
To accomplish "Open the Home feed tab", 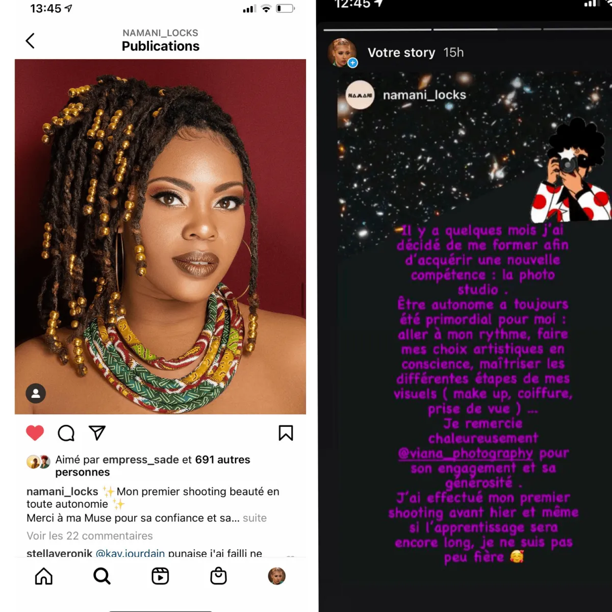I will pyautogui.click(x=44, y=576).
